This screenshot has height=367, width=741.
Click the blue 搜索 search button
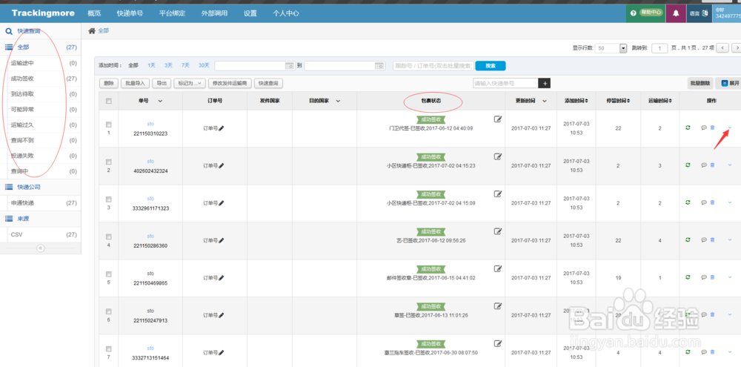pos(491,66)
